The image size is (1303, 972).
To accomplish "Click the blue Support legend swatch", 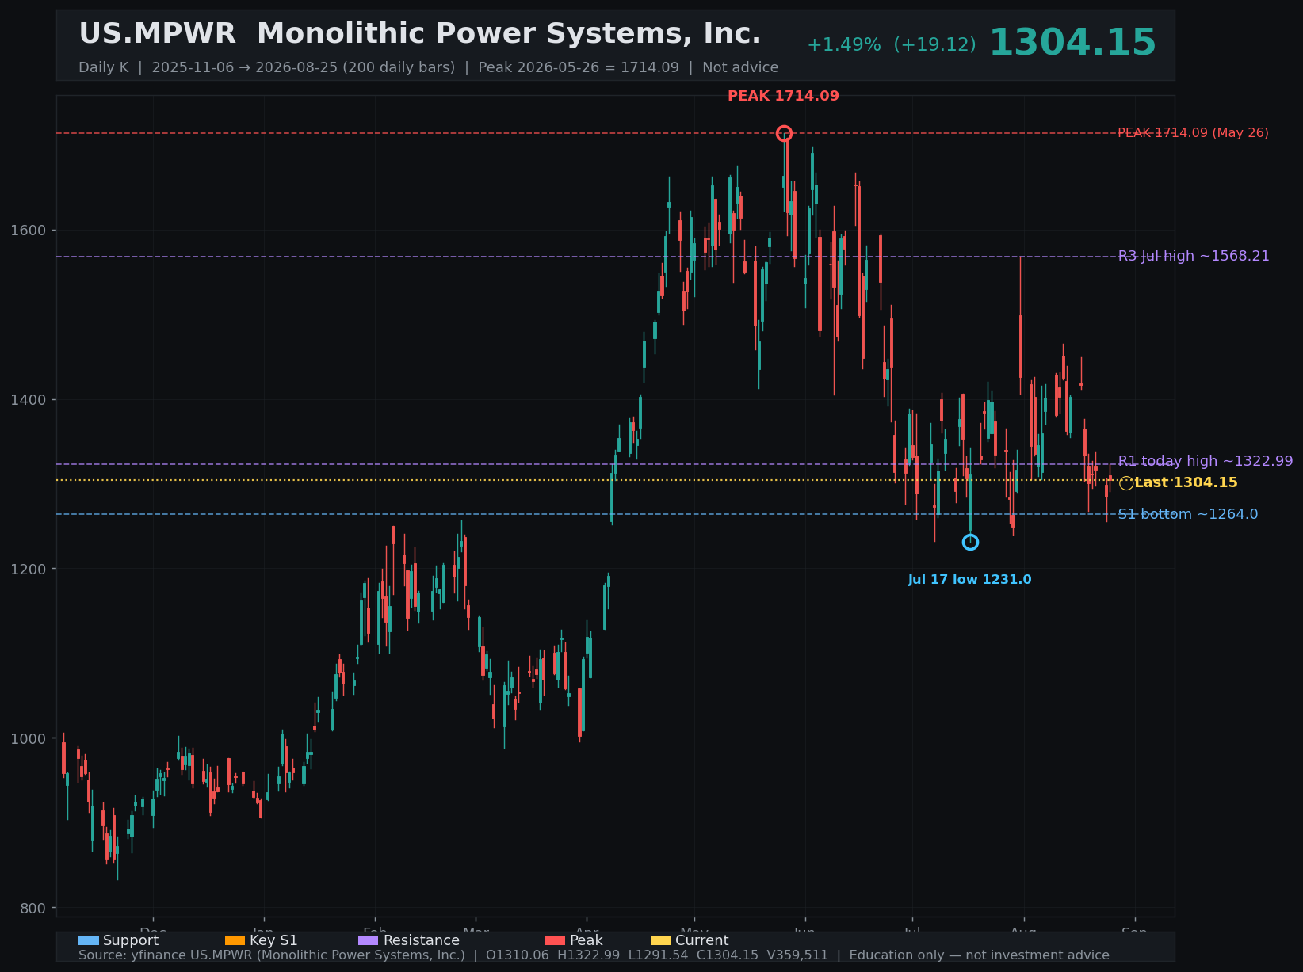I will 89,940.
